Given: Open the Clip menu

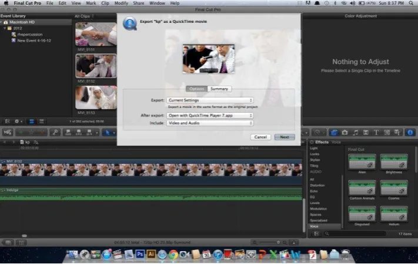Looking at the screenshot, I should (x=105, y=3).
